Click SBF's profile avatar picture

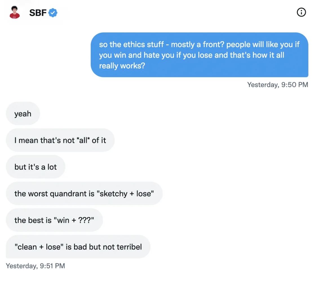[15, 13]
